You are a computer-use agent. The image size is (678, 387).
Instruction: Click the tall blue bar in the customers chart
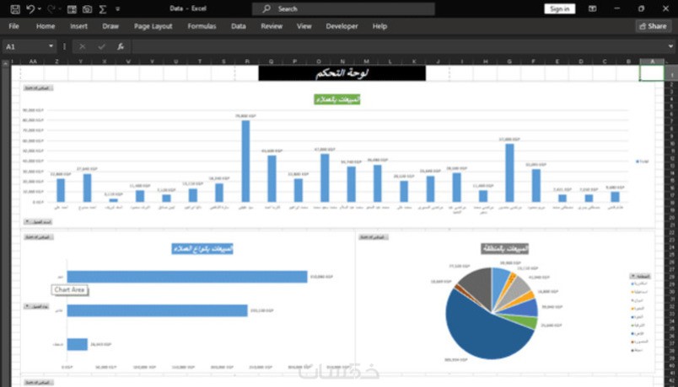pos(245,161)
